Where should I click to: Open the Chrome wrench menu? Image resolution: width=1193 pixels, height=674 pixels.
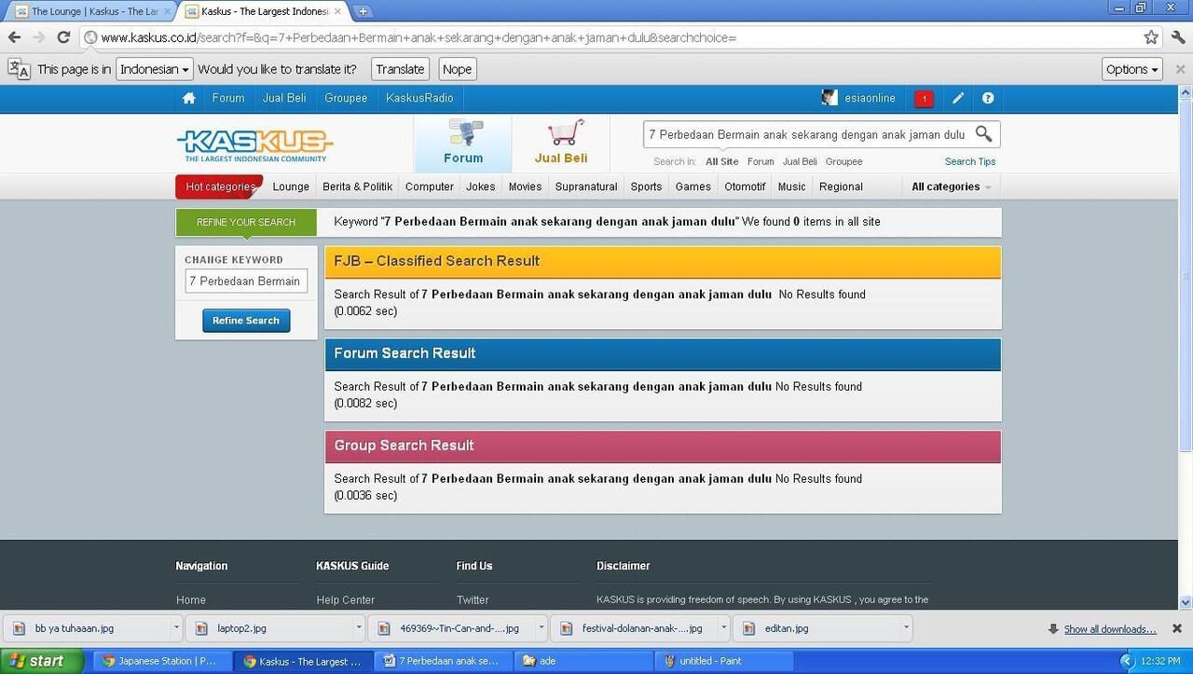pos(1179,37)
